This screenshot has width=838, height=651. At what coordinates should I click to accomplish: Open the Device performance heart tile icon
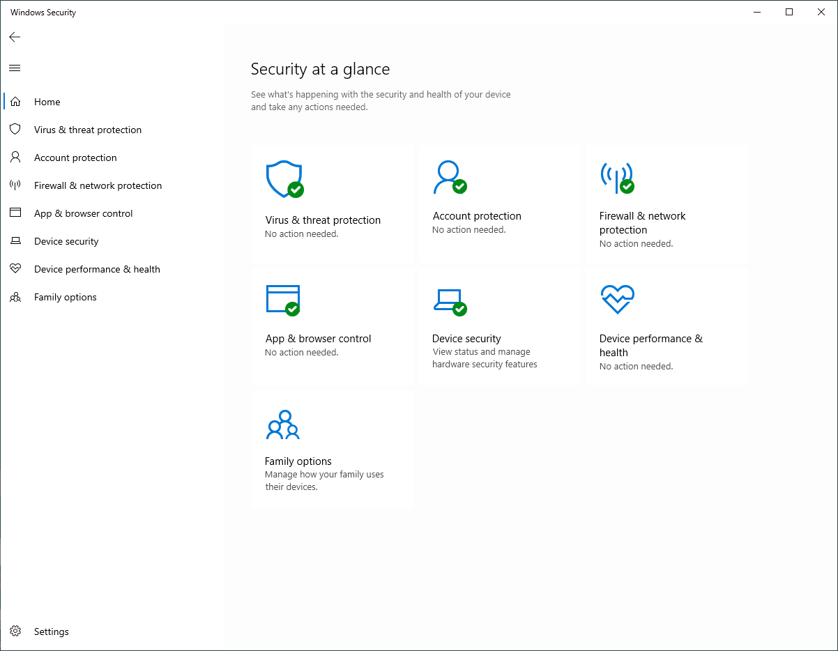(x=617, y=300)
